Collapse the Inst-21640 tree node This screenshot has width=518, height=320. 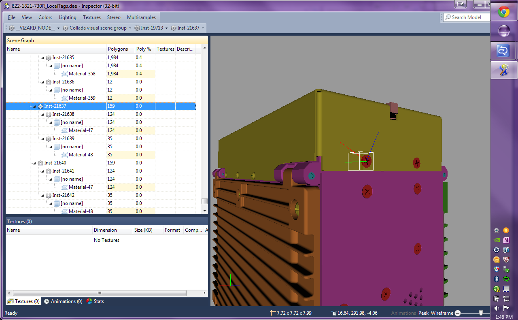(34, 163)
